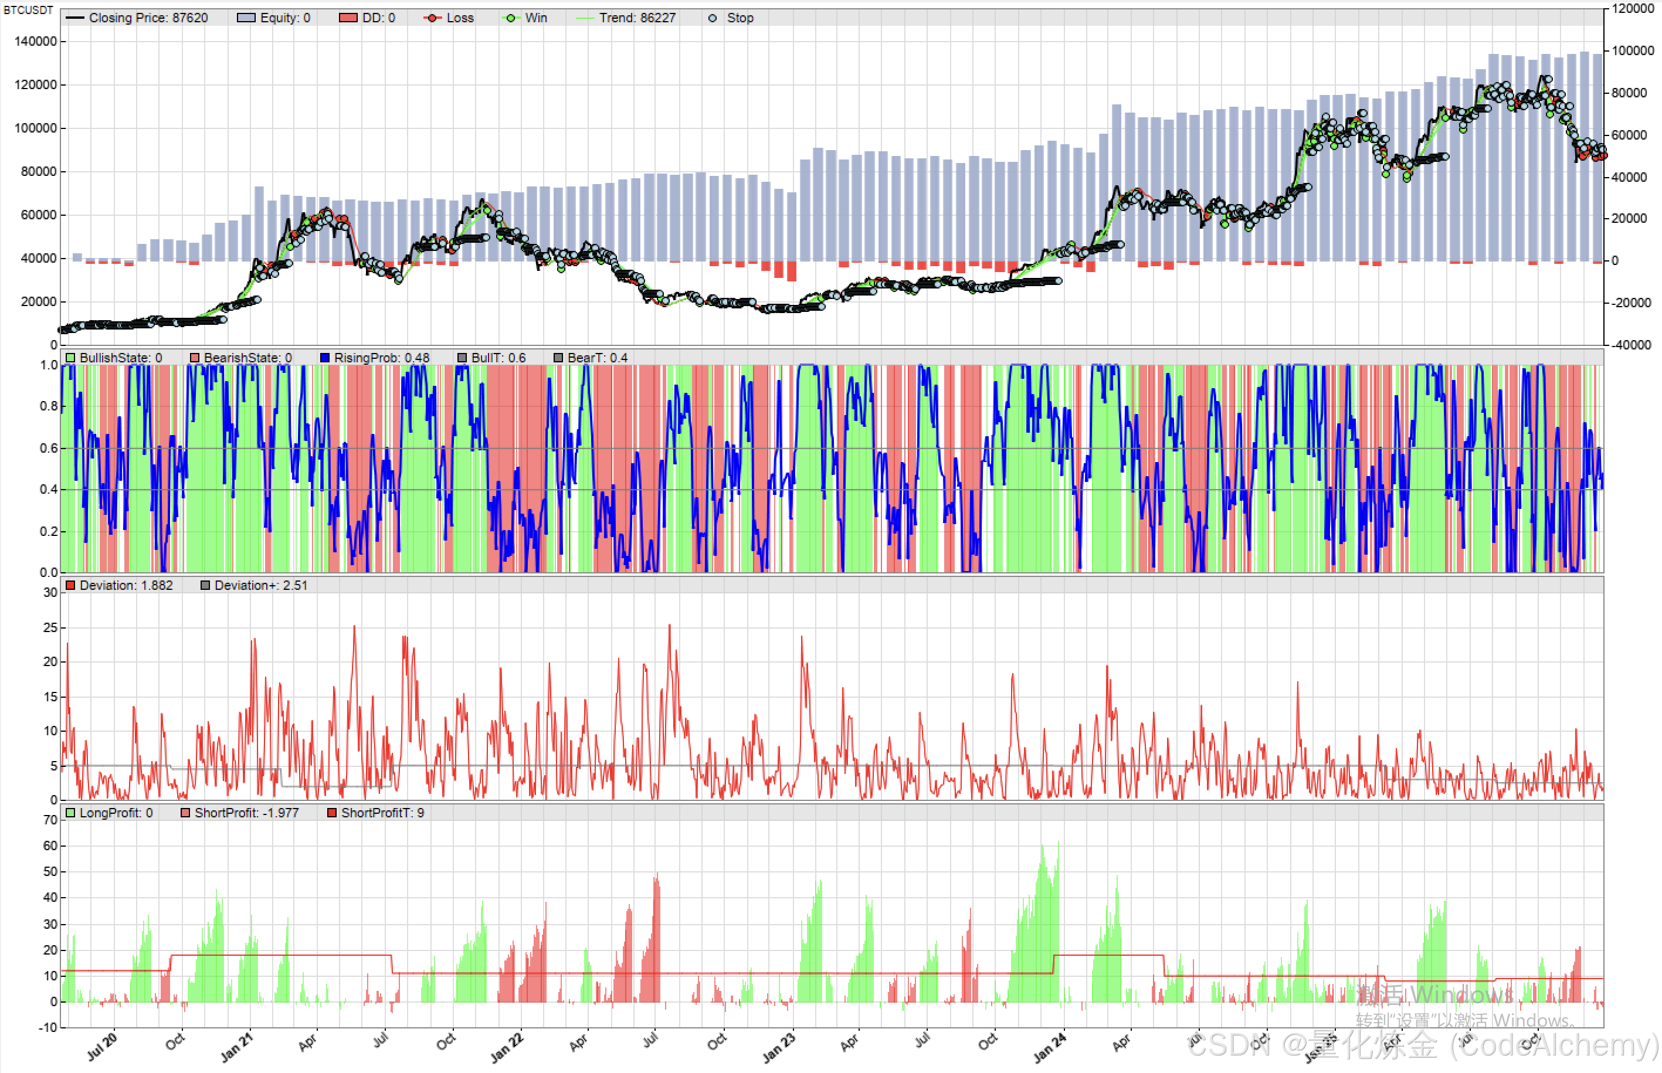Click the BTCUSDT symbol label
Image resolution: width=1662 pixels, height=1073 pixels.
click(28, 10)
